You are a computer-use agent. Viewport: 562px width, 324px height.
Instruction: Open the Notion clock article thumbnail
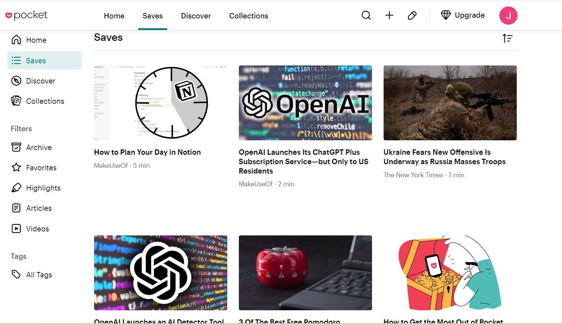[x=161, y=103]
